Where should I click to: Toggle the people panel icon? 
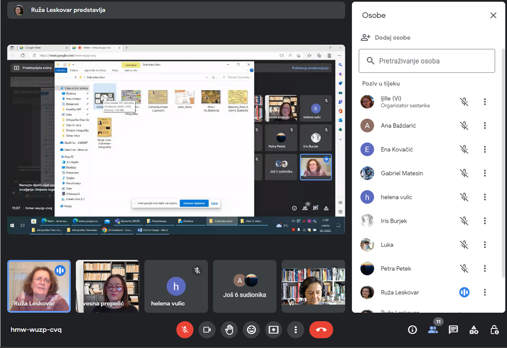point(433,330)
